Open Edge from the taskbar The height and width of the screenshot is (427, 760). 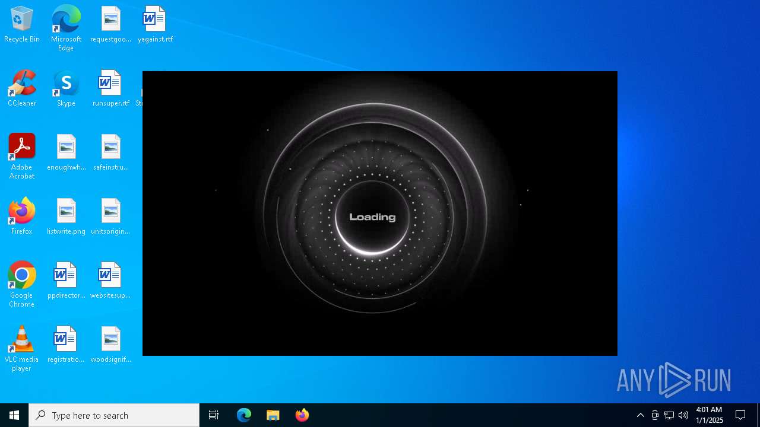(244, 415)
